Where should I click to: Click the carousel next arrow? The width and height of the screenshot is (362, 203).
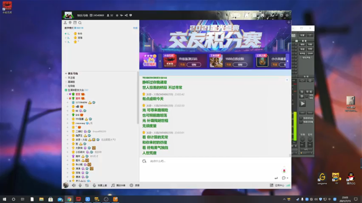click(x=287, y=61)
